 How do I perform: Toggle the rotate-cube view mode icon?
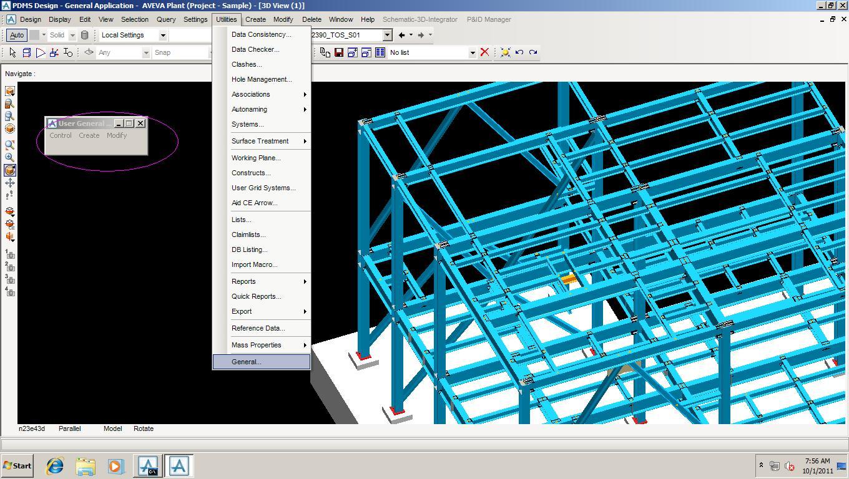(x=10, y=170)
